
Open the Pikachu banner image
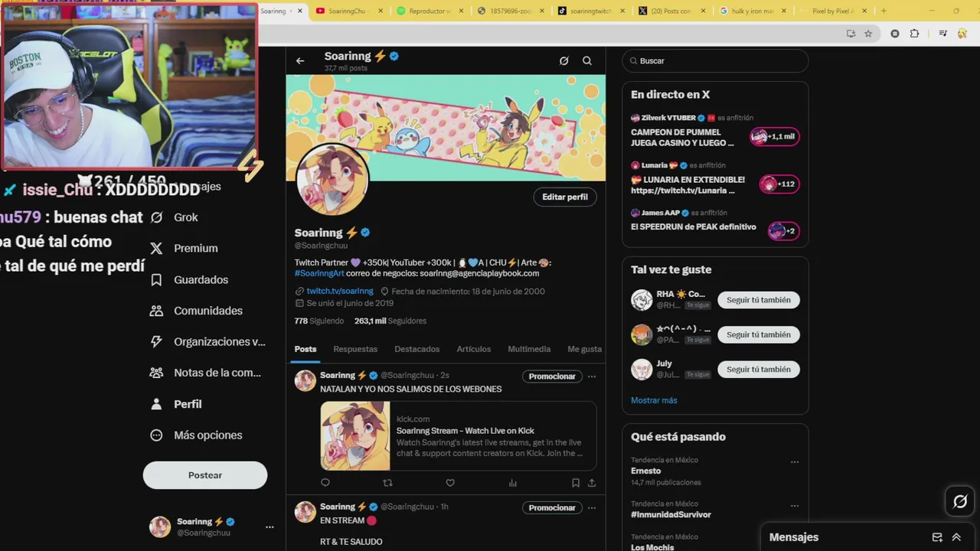446,128
